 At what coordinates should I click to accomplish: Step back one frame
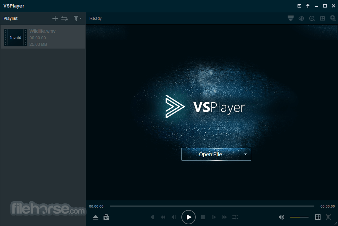pyautogui.click(x=174, y=217)
